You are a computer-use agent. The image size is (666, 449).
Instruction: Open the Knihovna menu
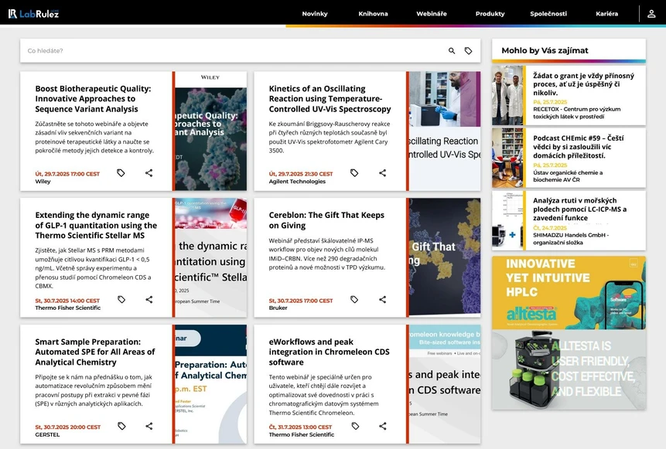tap(373, 14)
